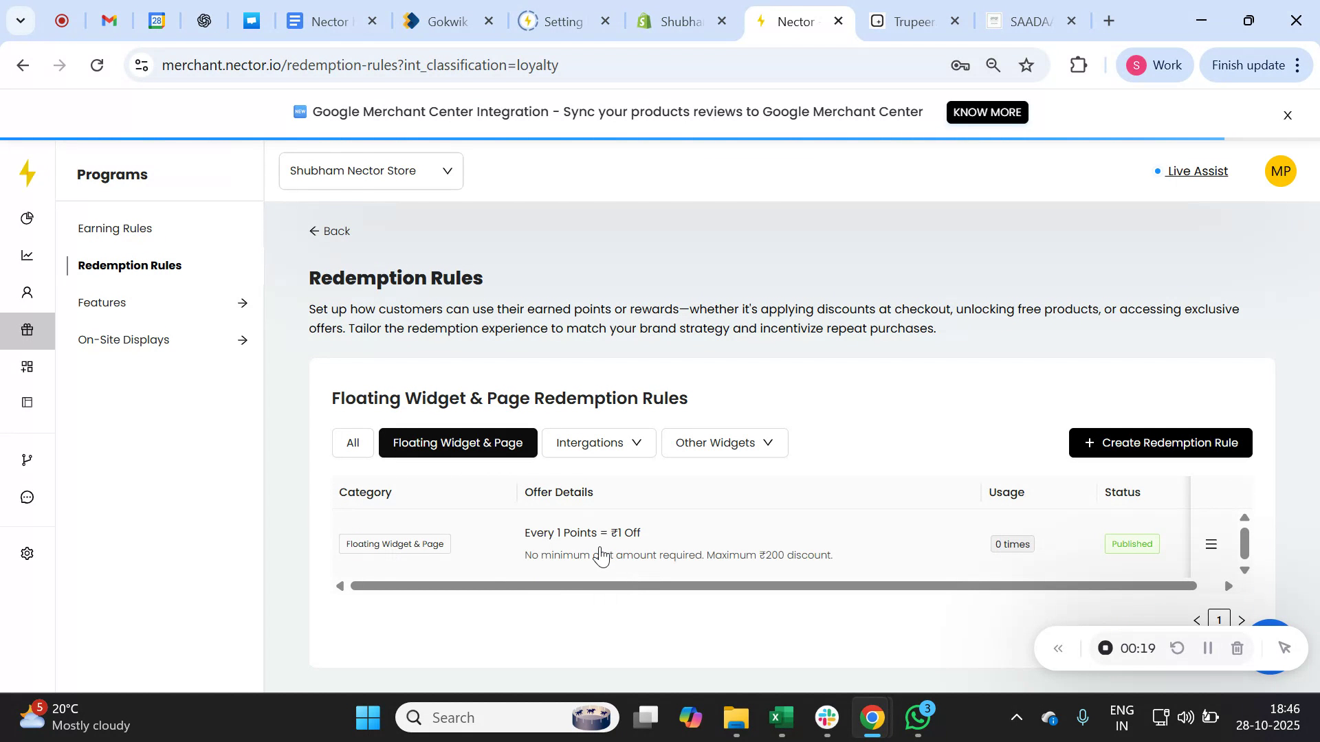
Task: Open the customers person sidebar icon
Action: (x=27, y=293)
